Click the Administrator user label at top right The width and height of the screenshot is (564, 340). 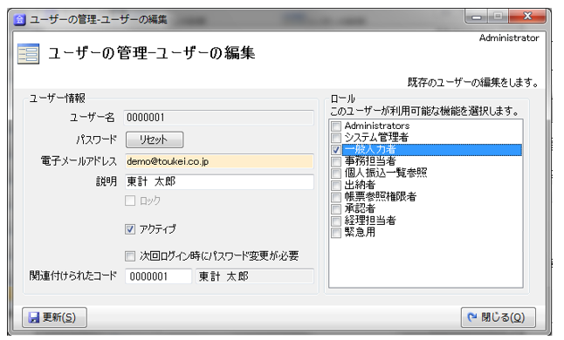click(x=509, y=38)
